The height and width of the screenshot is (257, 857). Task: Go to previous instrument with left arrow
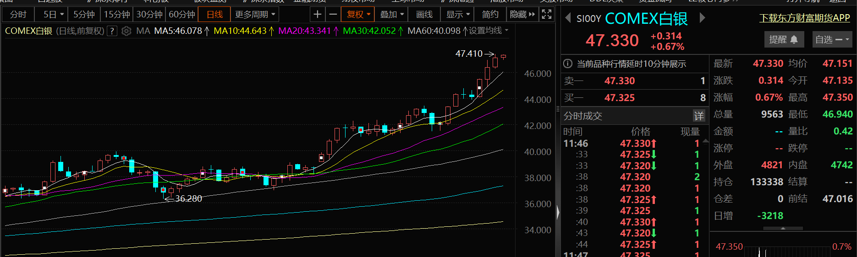[568, 18]
